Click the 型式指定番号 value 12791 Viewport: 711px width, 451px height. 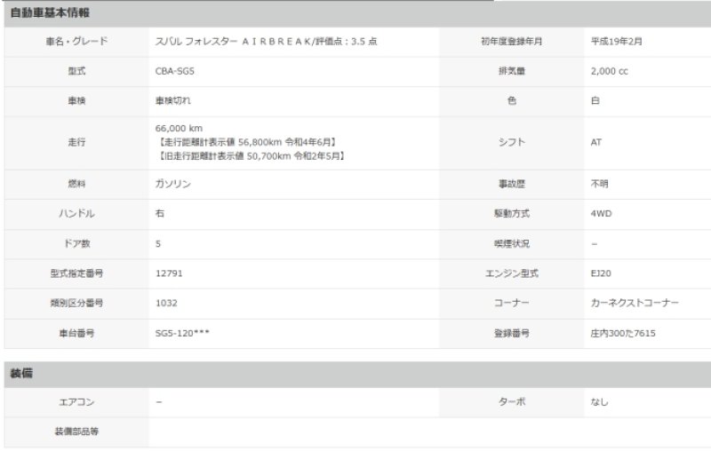click(169, 273)
